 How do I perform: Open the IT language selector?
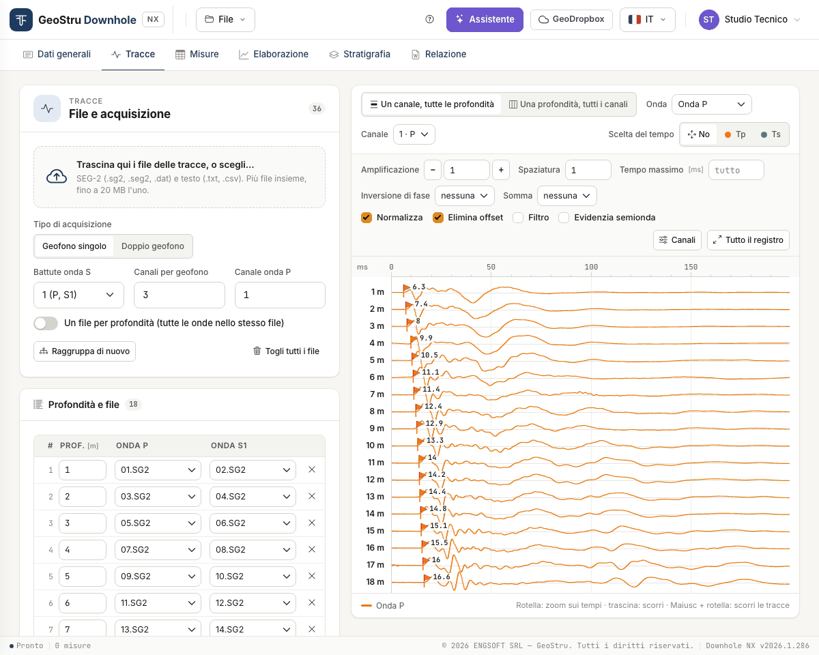[648, 20]
